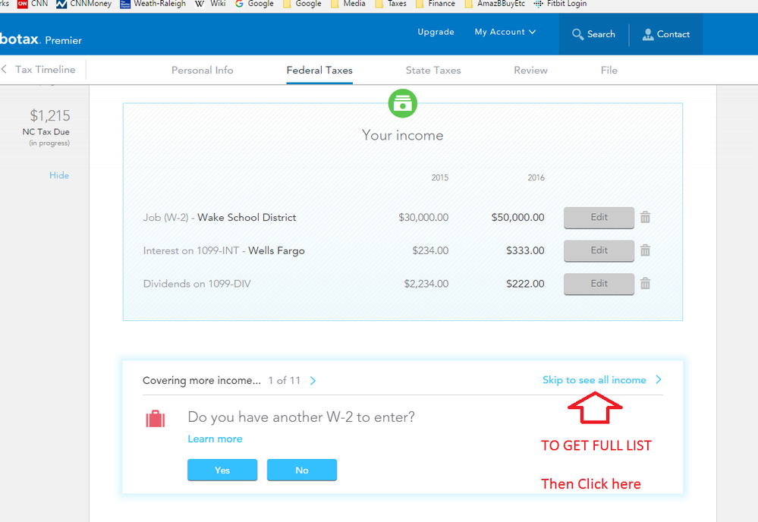Open the File tab
This screenshot has width=758, height=522.
tap(609, 71)
